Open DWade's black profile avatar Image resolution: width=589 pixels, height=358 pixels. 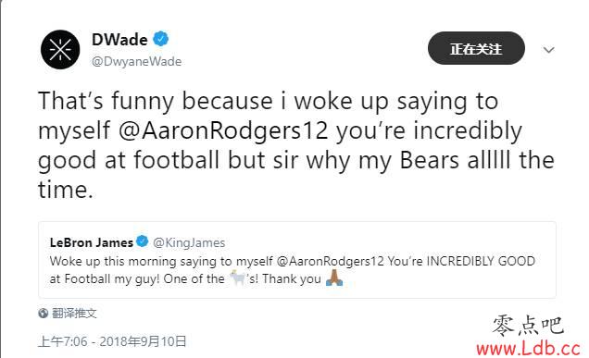60,50
